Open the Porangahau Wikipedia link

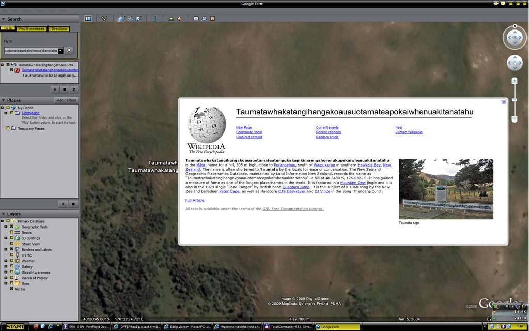point(285,165)
